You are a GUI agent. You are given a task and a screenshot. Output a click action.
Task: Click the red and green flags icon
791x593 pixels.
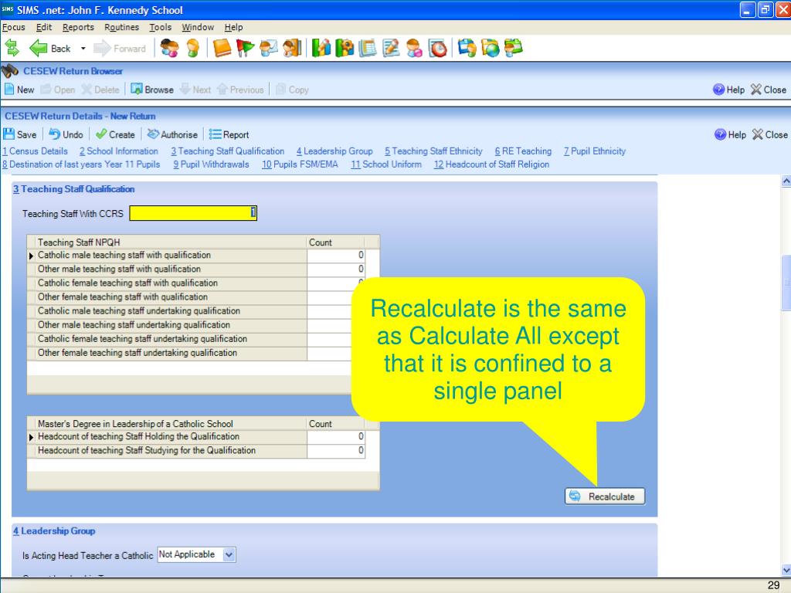click(x=245, y=49)
